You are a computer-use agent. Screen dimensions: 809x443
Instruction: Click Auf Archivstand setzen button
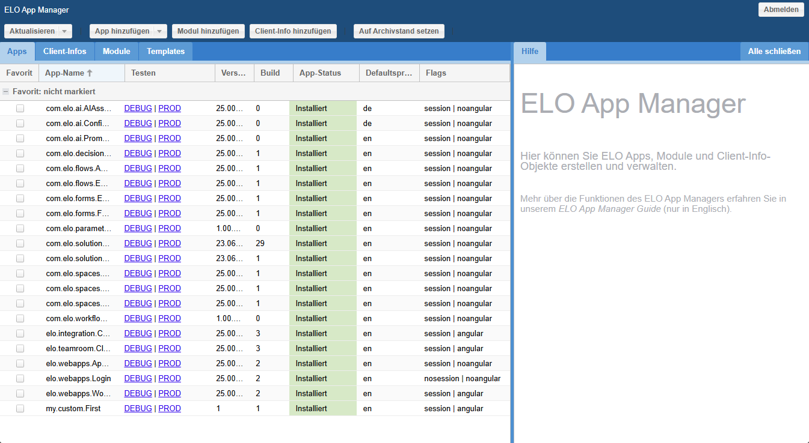399,31
